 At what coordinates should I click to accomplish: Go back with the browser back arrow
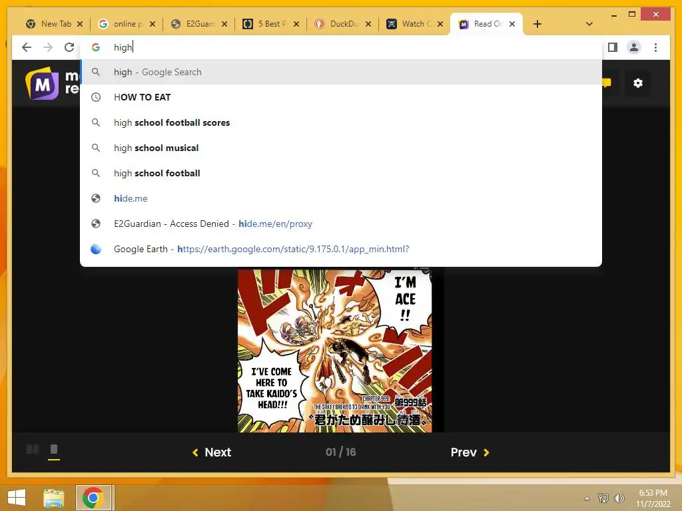coord(27,47)
